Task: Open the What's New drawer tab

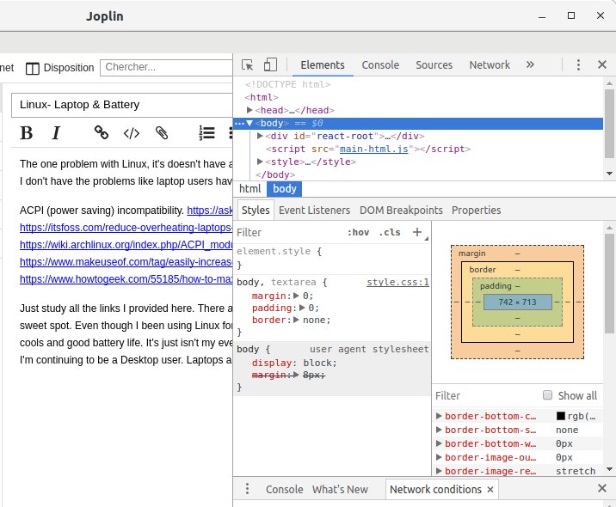Action: [340, 489]
